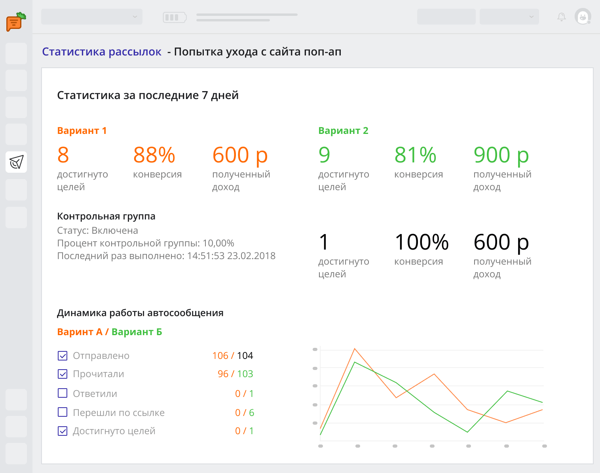This screenshot has width=600, height=473.
Task: Click the Последний раз выполнено timestamp line
Action: (166, 256)
